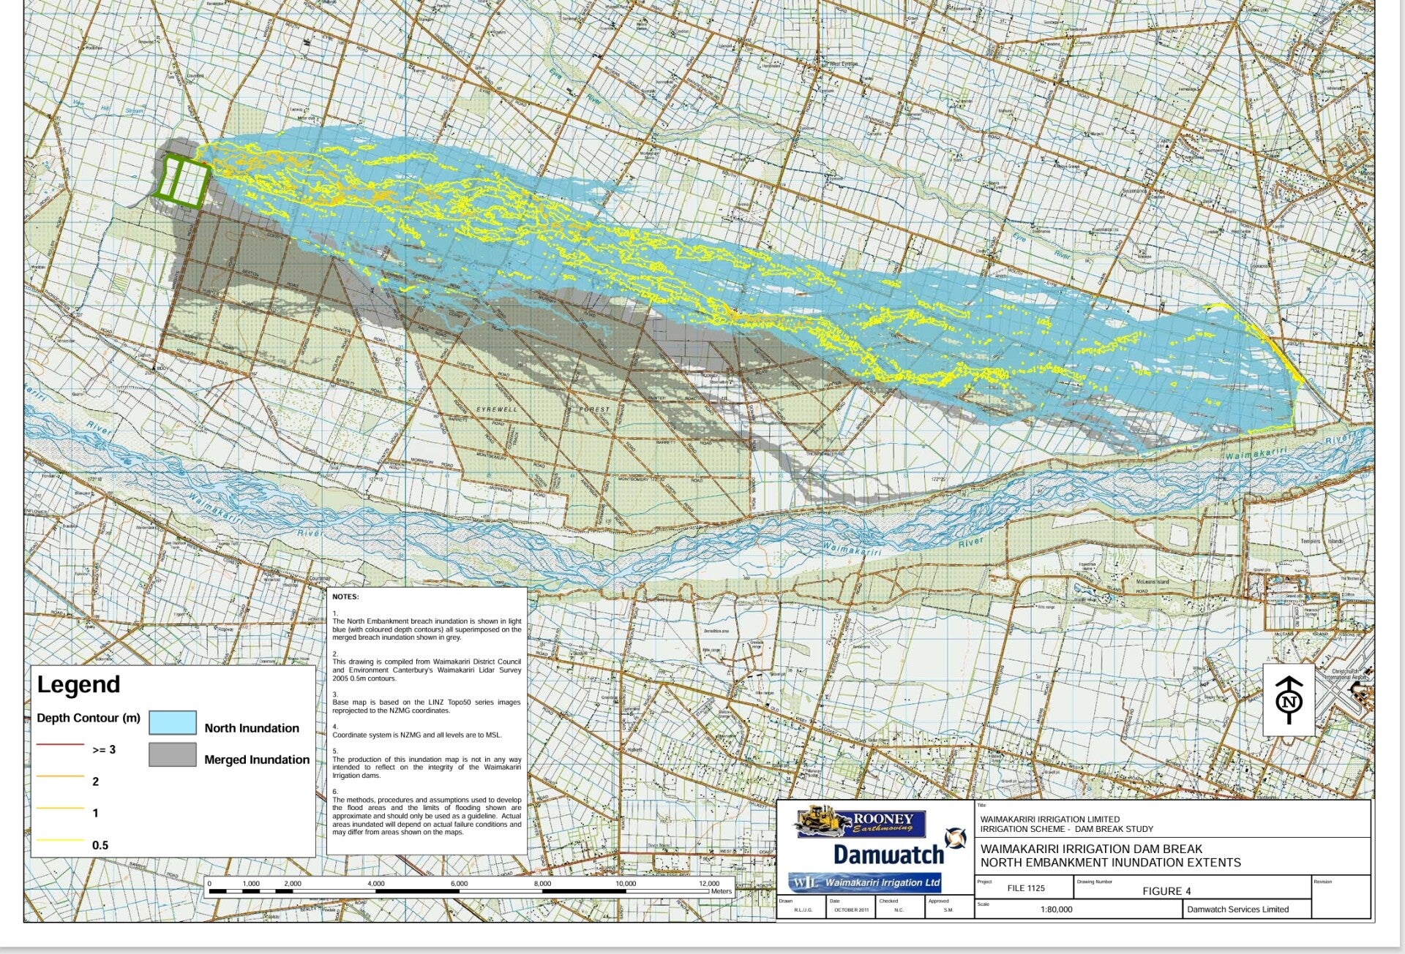The width and height of the screenshot is (1405, 954).
Task: Click the Legend heading text
Action: coord(78,685)
